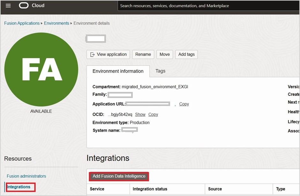The image size is (300, 196).
Task: Open the Add tags dialog
Action: (186, 54)
